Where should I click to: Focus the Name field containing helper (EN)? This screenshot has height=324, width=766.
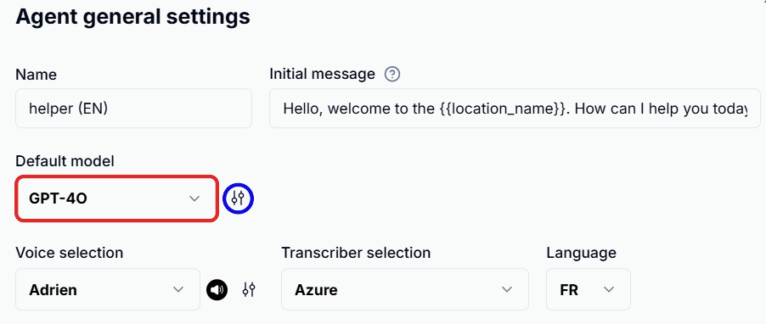[x=134, y=109]
